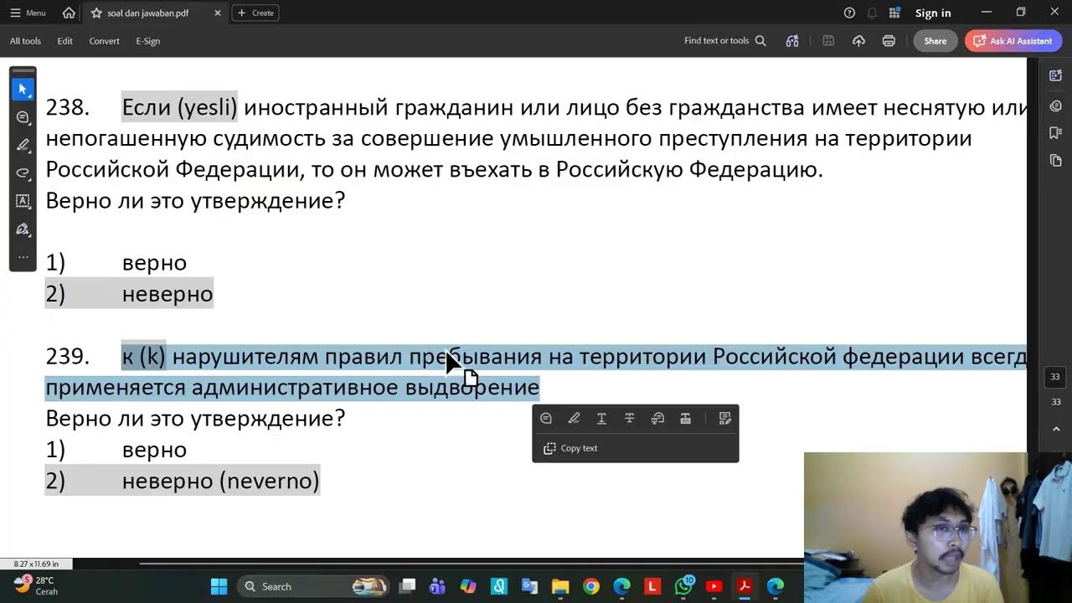Screen dimensions: 1072x603
Task: Click the page size 8.27 x 11.69 in label
Action: 37,564
